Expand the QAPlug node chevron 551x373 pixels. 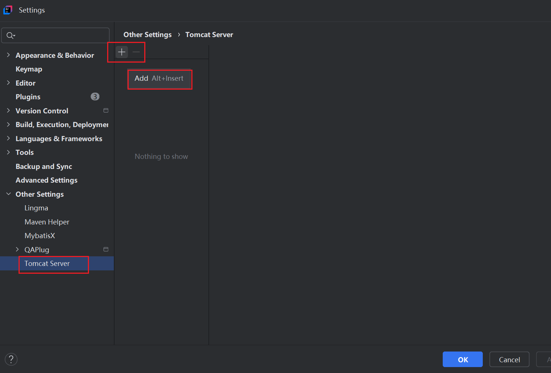(x=17, y=249)
